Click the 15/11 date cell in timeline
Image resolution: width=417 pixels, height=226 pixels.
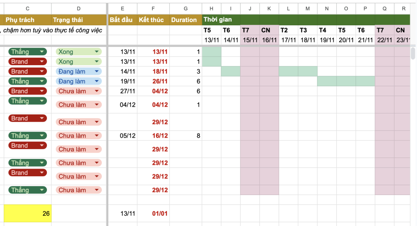pos(250,40)
